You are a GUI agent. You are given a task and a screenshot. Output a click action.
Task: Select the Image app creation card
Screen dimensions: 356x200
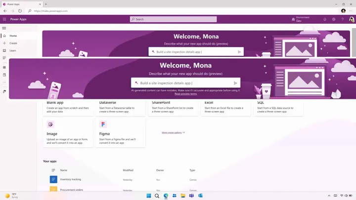[x=68, y=132]
